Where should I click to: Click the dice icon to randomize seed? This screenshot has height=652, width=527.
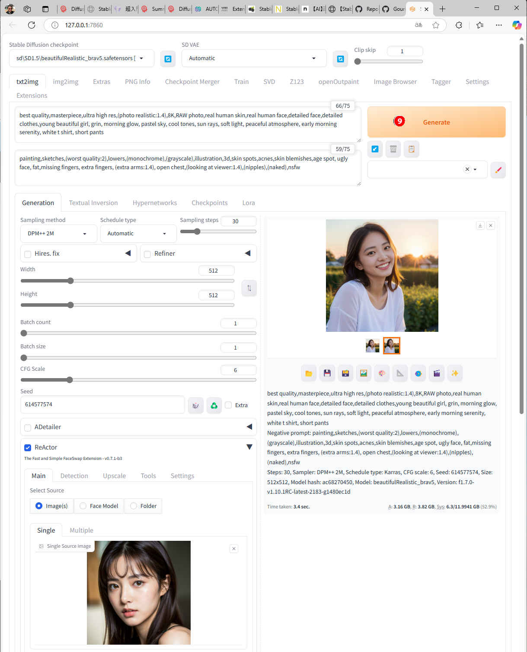(195, 405)
